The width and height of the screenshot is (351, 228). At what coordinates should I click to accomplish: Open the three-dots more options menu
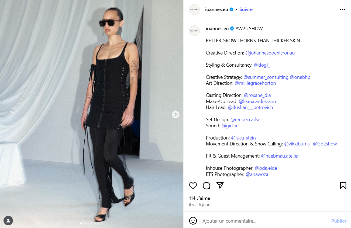342,9
